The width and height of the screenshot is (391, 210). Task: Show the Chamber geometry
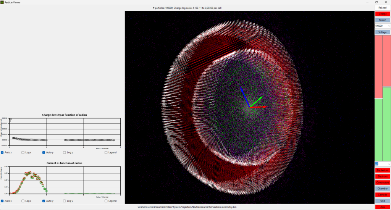click(382, 189)
